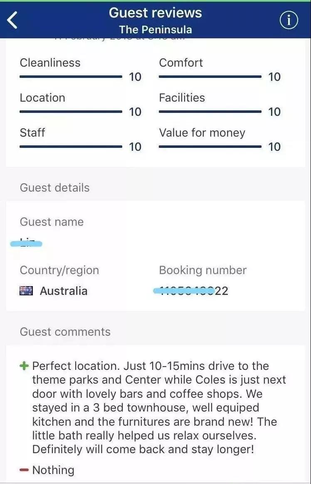
Task: Click the Value for money bar
Action: pyautogui.click(x=210, y=147)
